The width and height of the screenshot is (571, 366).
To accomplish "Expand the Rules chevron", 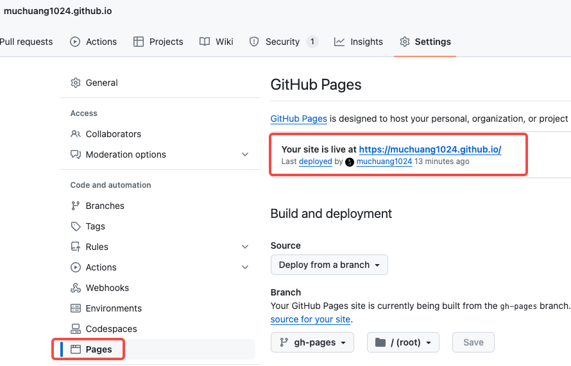I will 245,247.
